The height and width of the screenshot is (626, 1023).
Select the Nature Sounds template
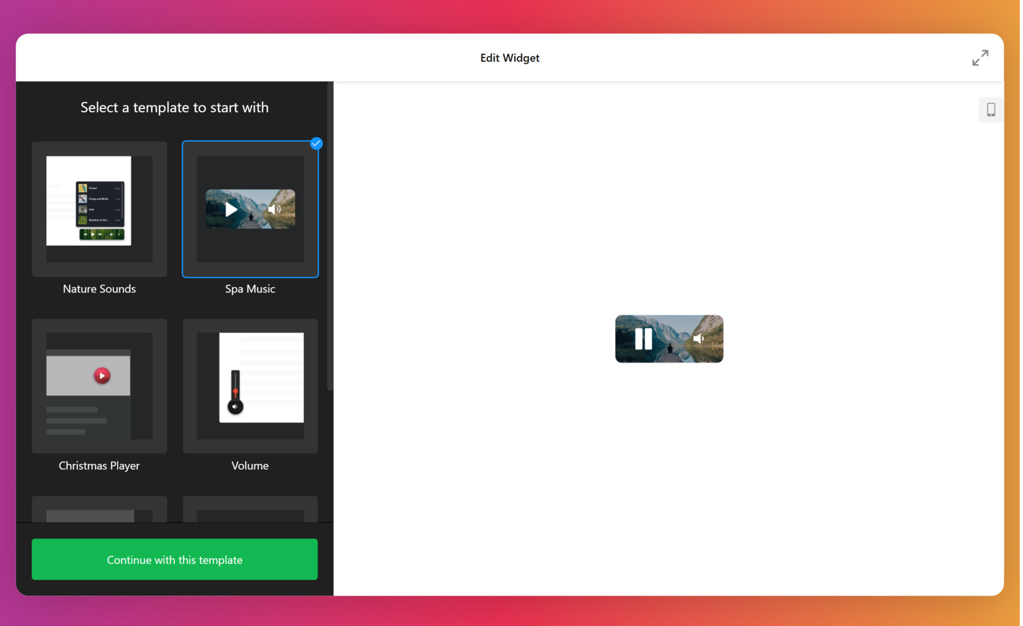tap(99, 209)
